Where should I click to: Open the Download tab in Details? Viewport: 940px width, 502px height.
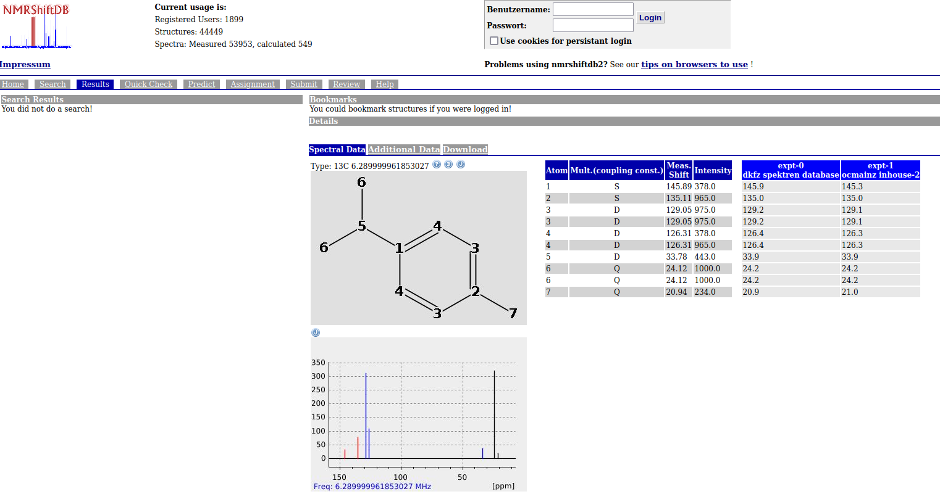point(465,149)
